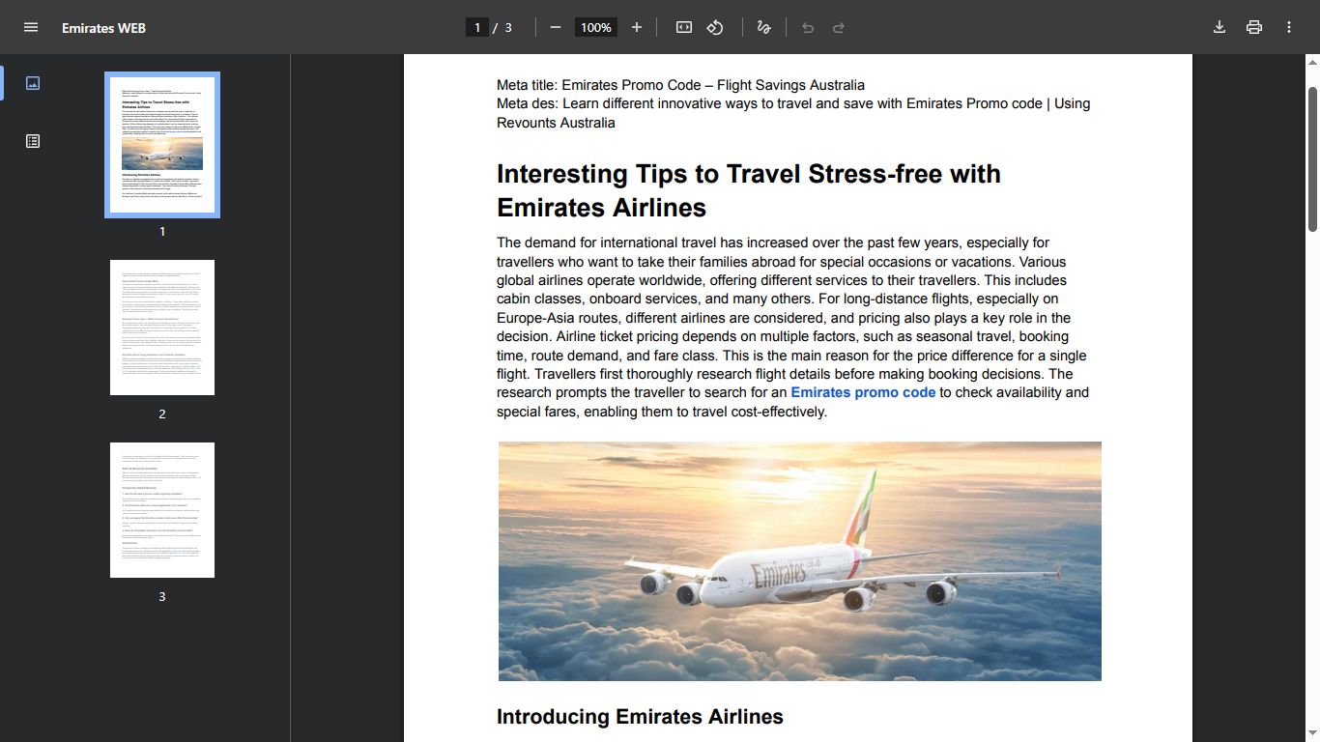Click the undo arrow icon
The image size is (1320, 742).
[x=808, y=27]
